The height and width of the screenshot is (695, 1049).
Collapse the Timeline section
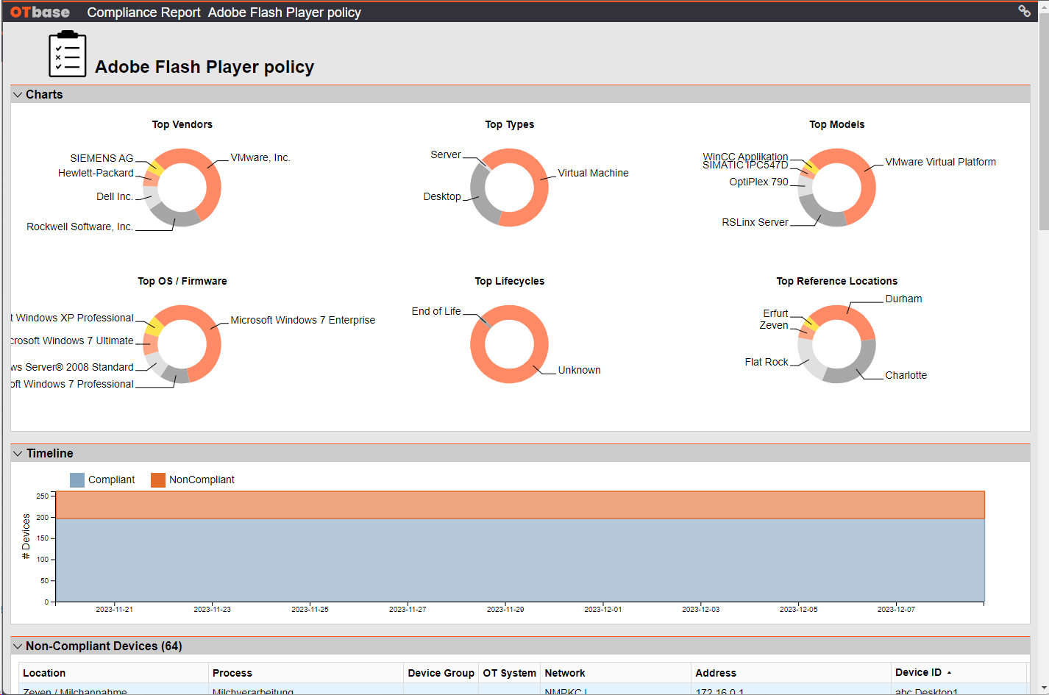pos(17,453)
